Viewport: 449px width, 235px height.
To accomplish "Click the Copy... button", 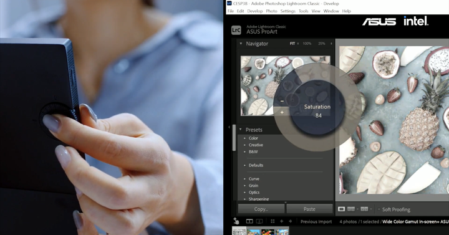I will tap(261, 209).
